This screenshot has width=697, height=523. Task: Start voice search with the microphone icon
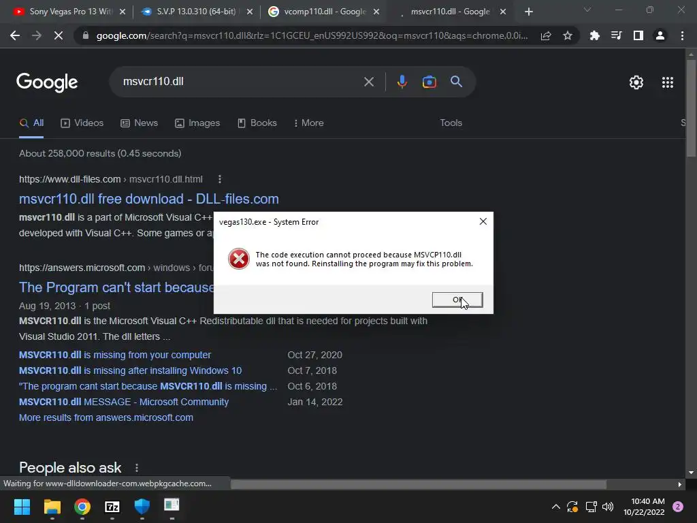click(x=402, y=82)
